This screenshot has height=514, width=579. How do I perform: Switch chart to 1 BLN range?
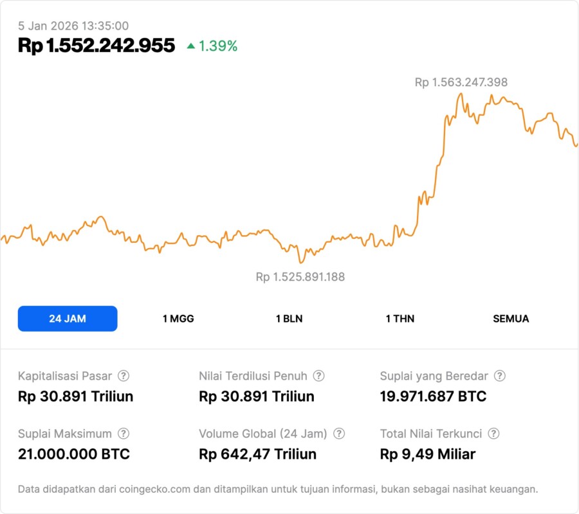click(289, 319)
